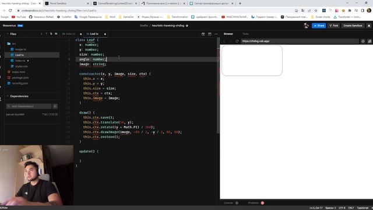Click the heuristic-hawking sandbox name
373x210 pixels.
click(x=168, y=26)
